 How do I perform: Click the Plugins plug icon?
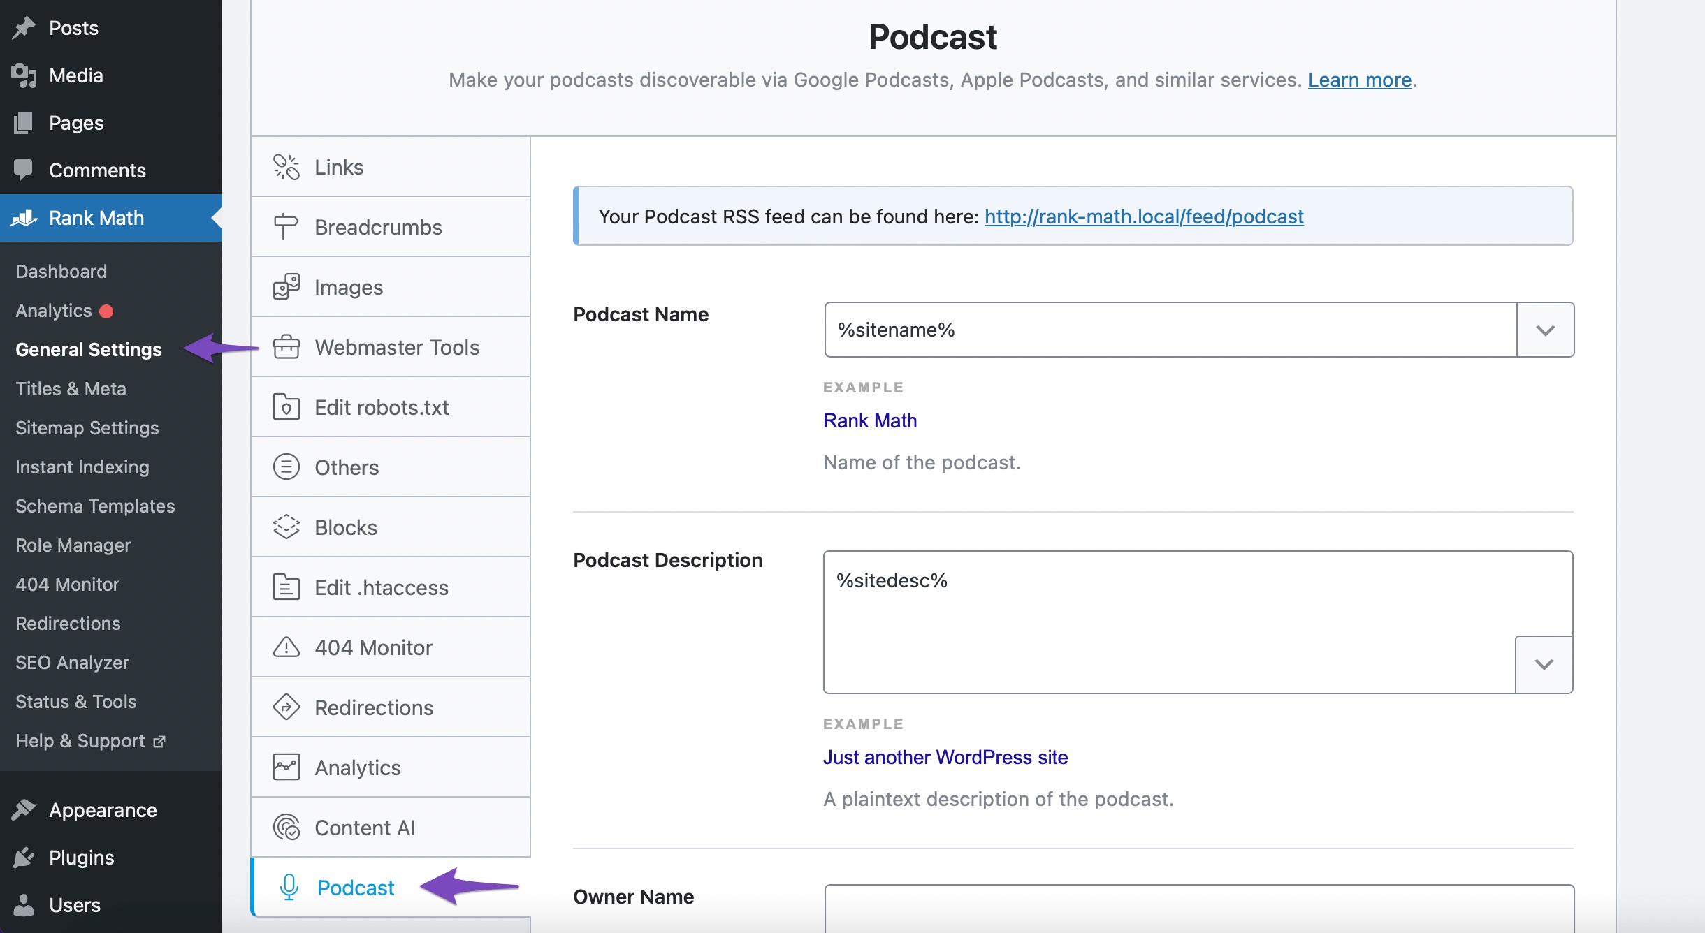(x=24, y=858)
